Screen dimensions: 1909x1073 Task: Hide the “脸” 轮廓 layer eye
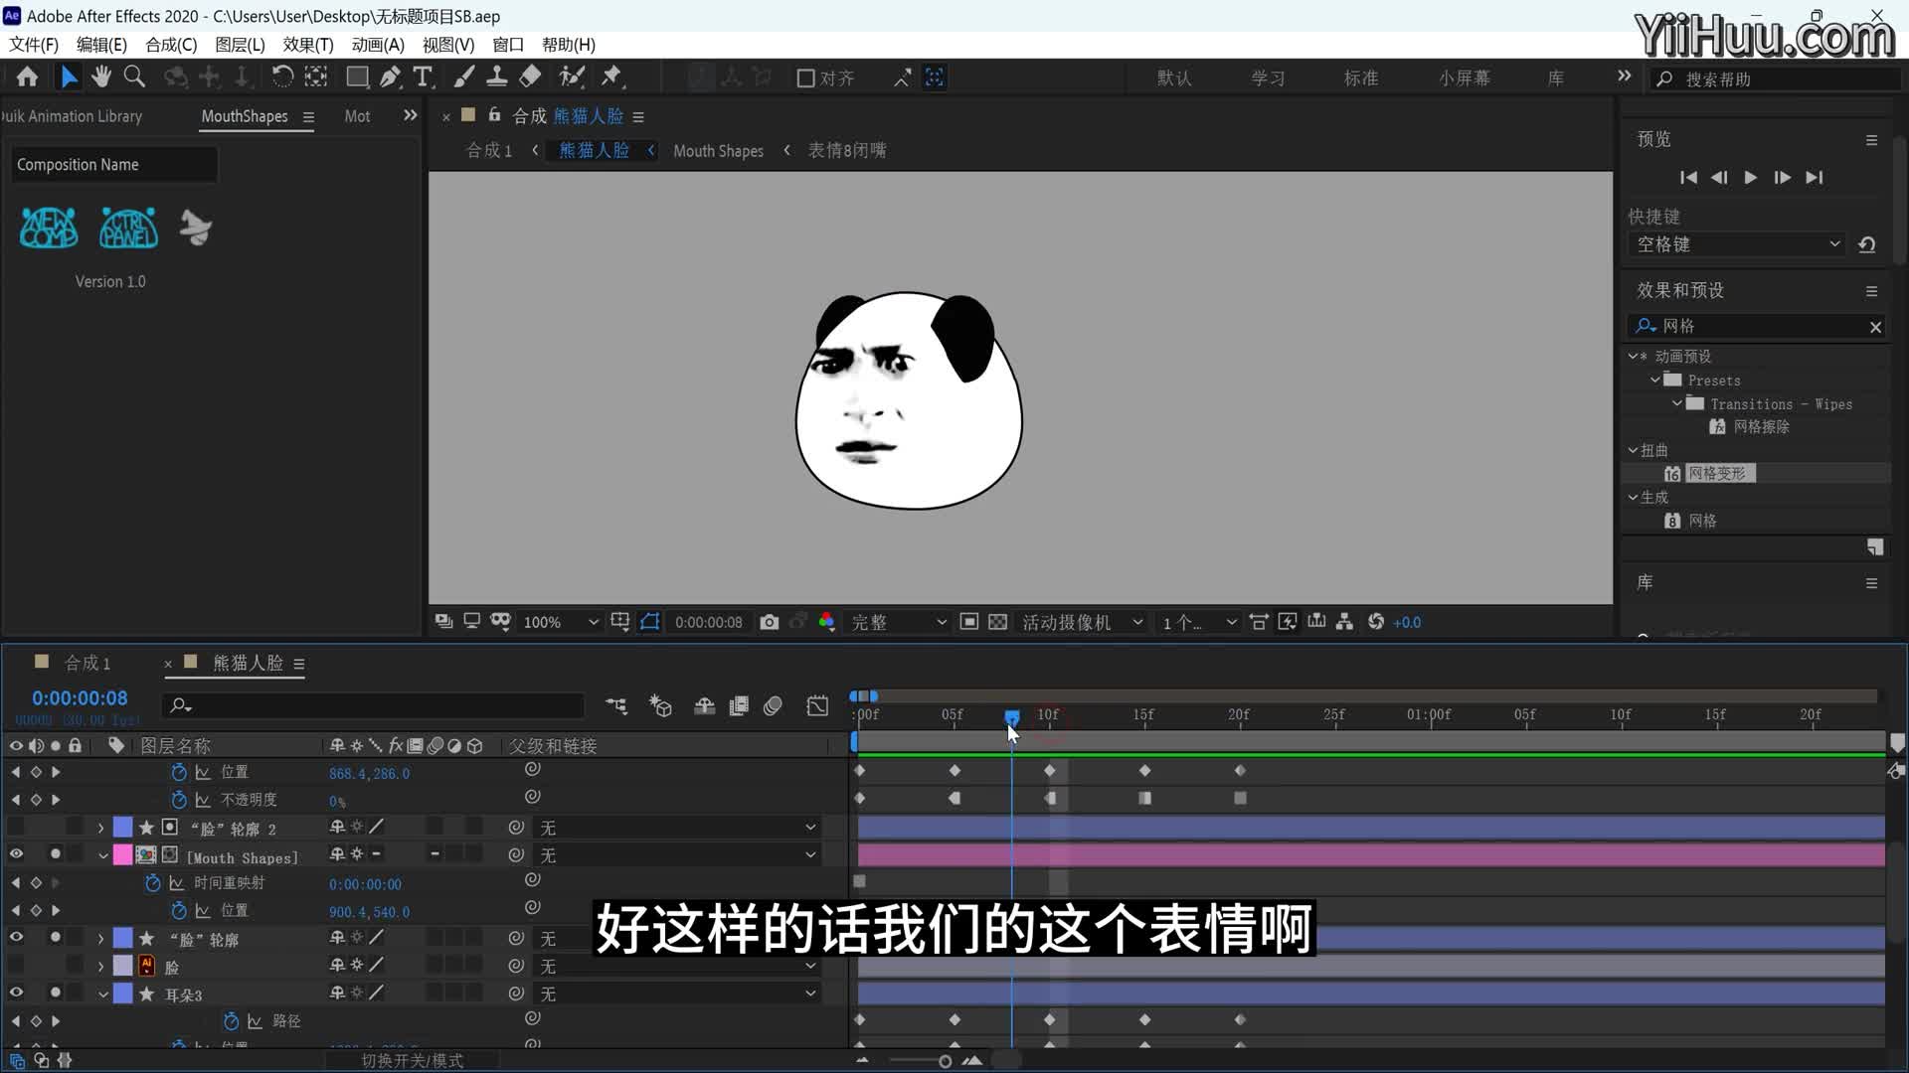pos(16,937)
